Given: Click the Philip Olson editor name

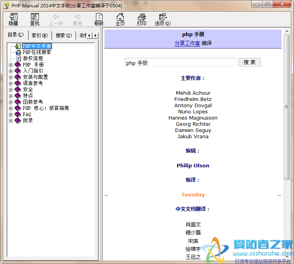Looking at the screenshot, I should (193, 166).
